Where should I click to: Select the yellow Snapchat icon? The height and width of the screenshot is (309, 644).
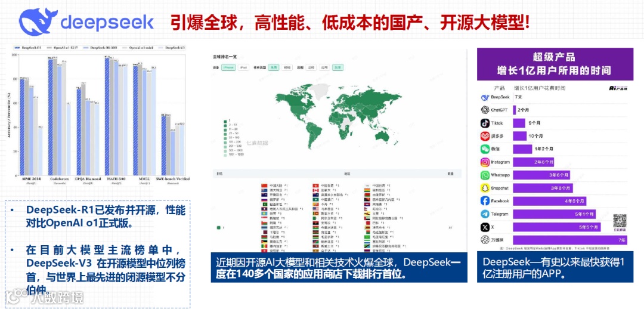click(x=485, y=188)
